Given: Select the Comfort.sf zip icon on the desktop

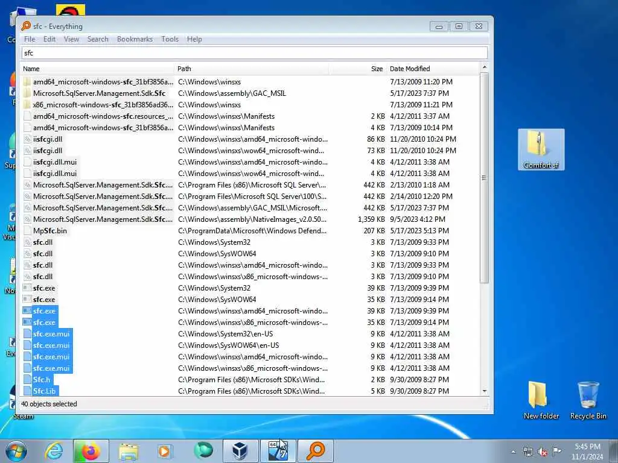Looking at the screenshot, I should tap(541, 150).
